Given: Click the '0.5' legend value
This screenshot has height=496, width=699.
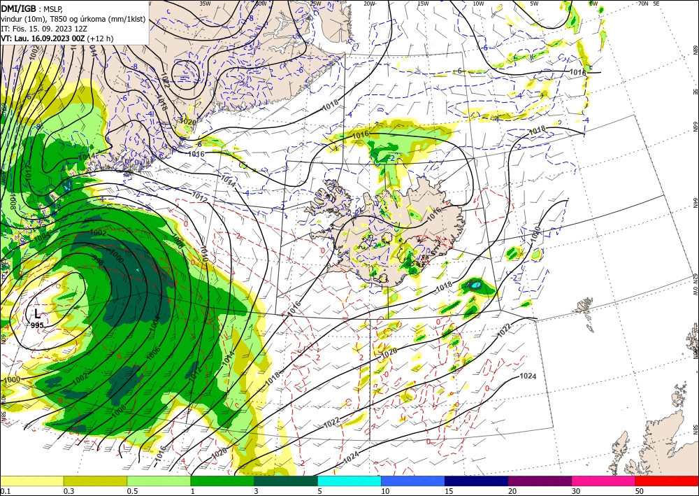Looking at the screenshot, I should click(x=132, y=491).
